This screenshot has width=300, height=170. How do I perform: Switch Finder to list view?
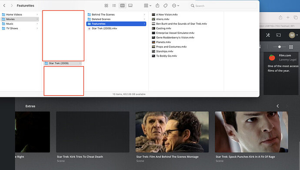114,6
